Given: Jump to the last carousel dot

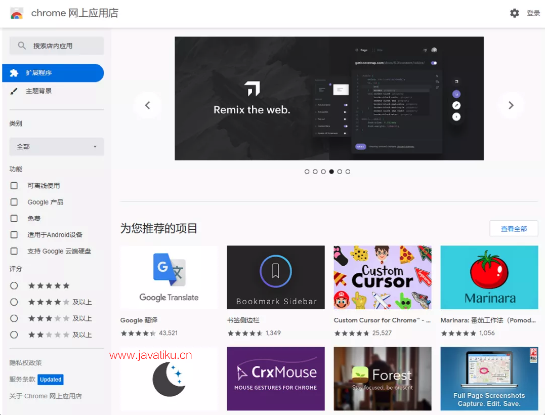Looking at the screenshot, I should (x=348, y=172).
